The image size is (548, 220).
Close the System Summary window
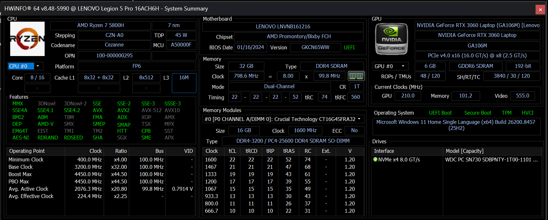540,10
